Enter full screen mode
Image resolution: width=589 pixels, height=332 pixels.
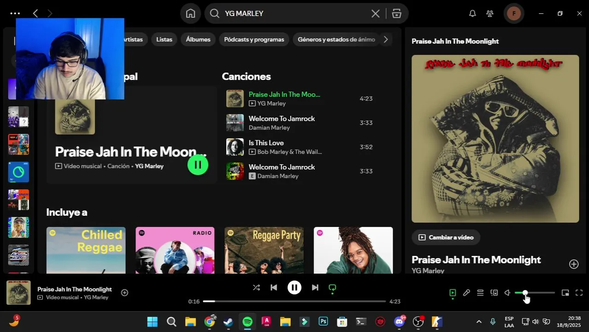pos(579,293)
